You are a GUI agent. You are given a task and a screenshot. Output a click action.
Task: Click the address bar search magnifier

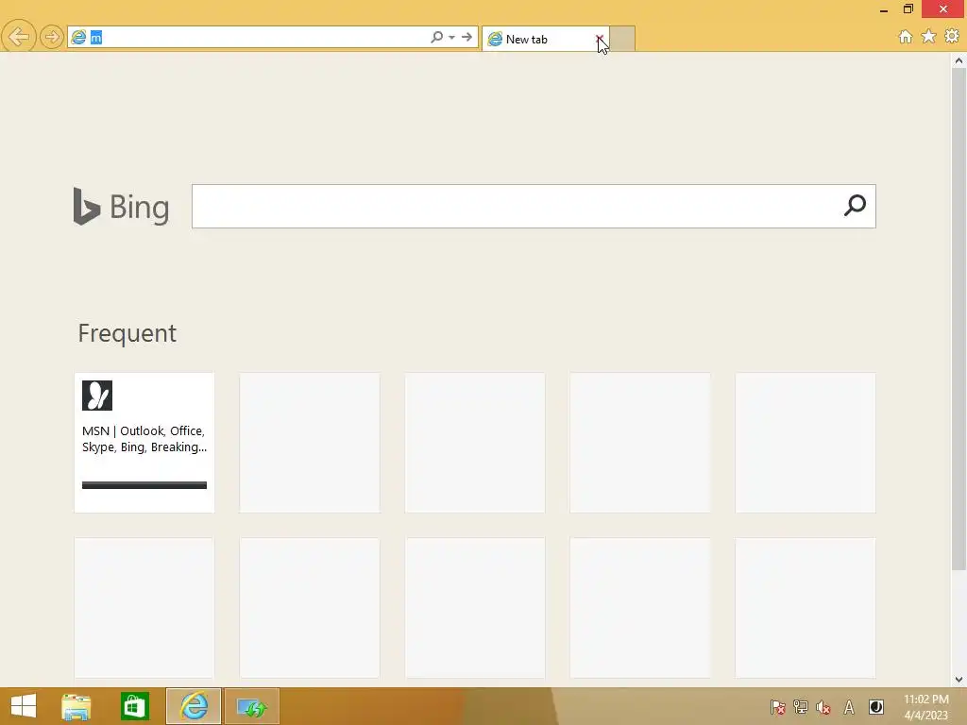(x=436, y=37)
